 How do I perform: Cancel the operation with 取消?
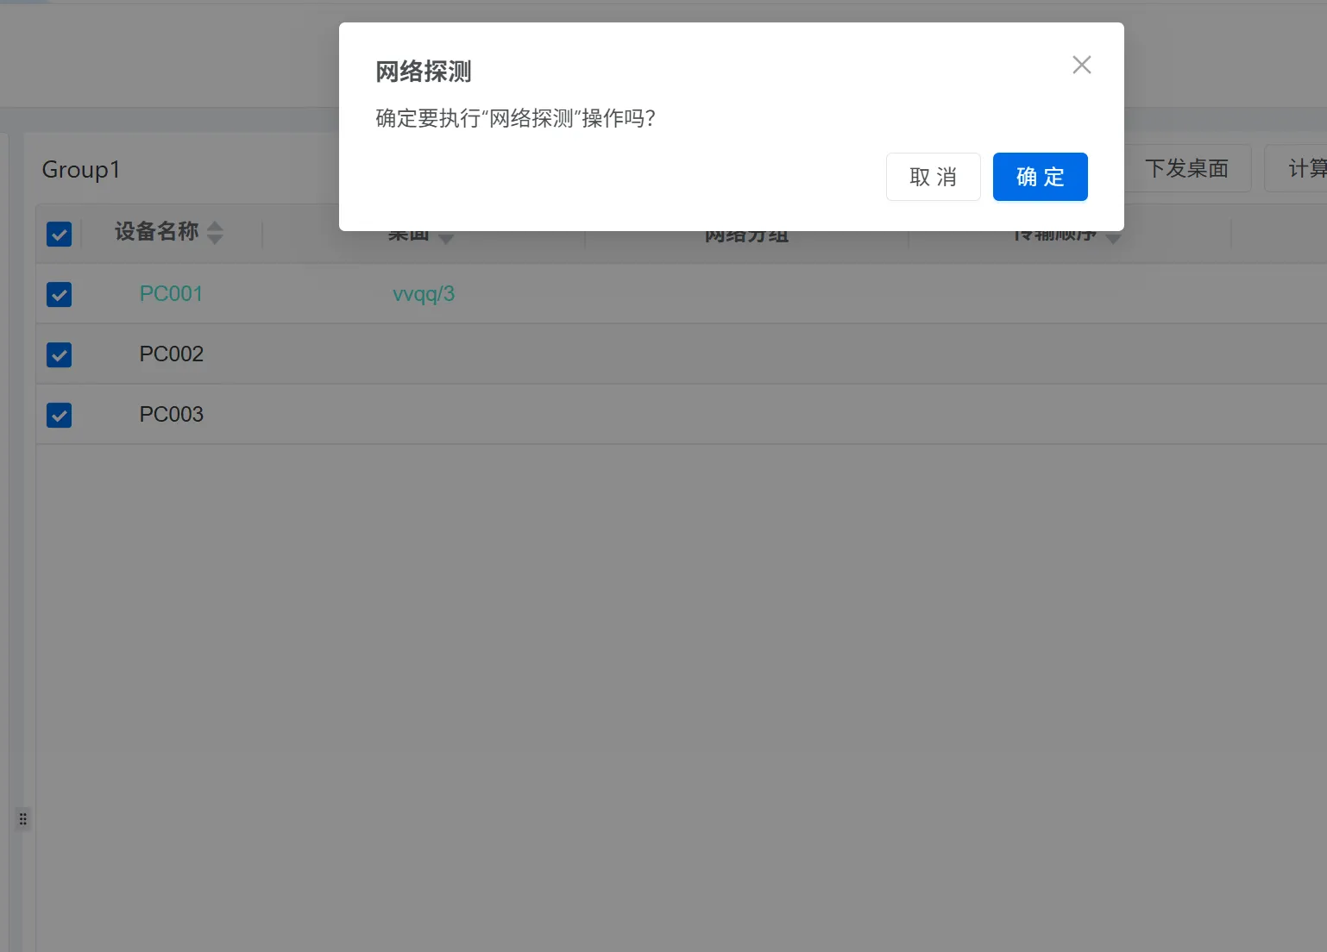click(933, 176)
